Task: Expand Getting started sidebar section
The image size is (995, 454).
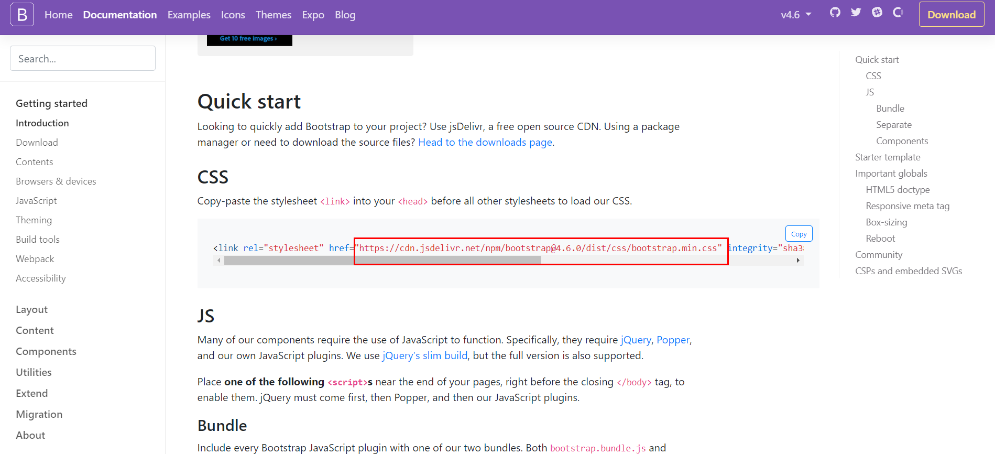Action: click(x=51, y=103)
